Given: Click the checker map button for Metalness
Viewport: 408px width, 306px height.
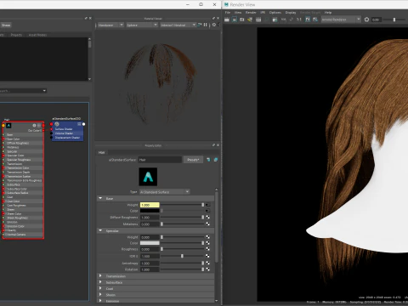Looking at the screenshot, I should [x=207, y=224].
